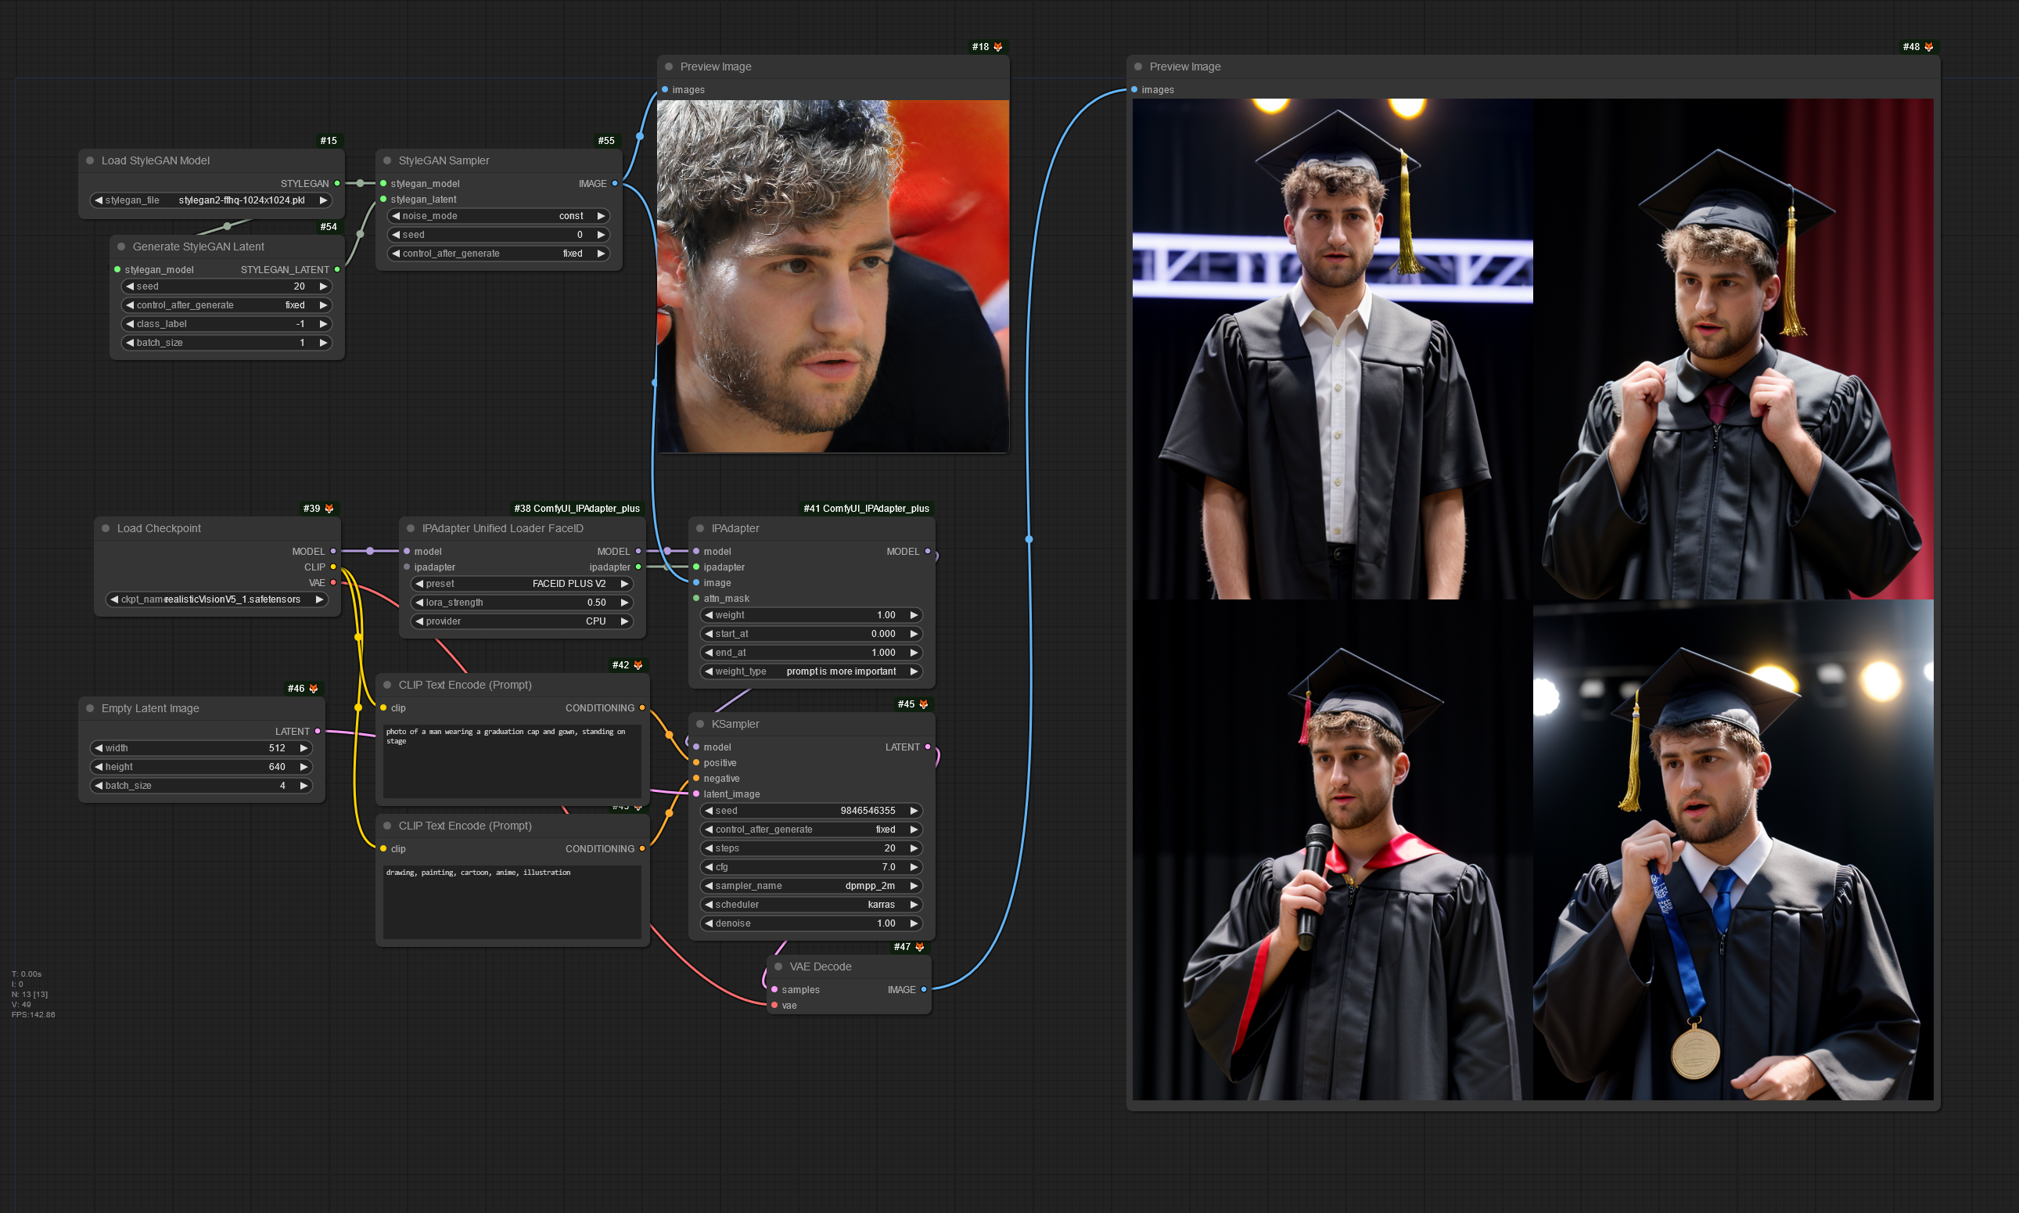Open the scheduler karras dropdown
Screen dimensions: 2019x1213
[811, 905]
